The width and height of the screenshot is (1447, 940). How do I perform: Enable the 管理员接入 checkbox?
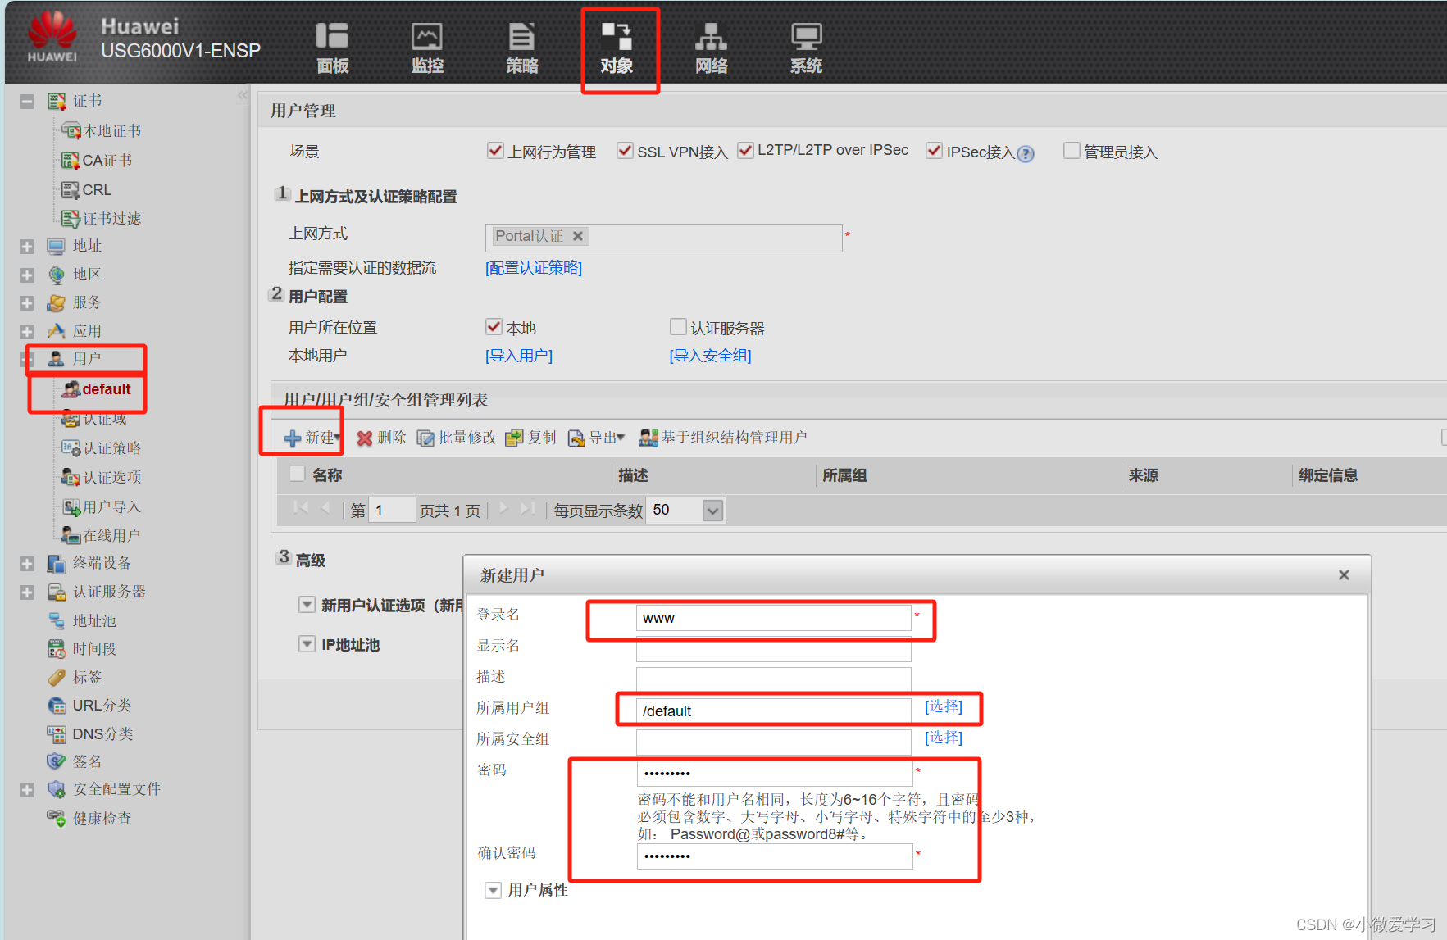(x=1071, y=151)
